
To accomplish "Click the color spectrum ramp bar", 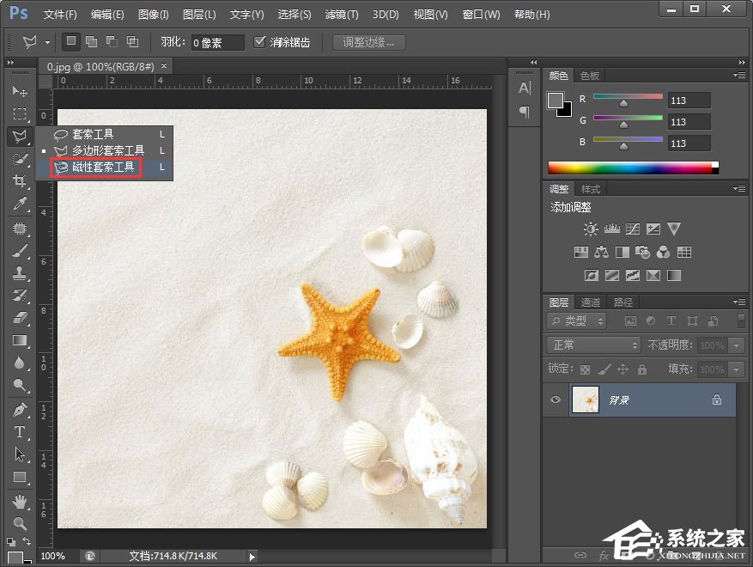I will pyautogui.click(x=632, y=168).
